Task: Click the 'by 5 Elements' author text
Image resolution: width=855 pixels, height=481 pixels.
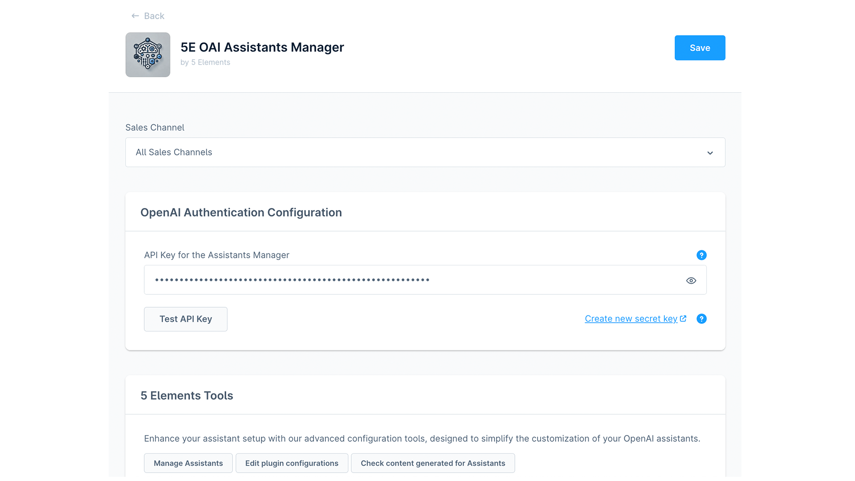Action: 205,62
